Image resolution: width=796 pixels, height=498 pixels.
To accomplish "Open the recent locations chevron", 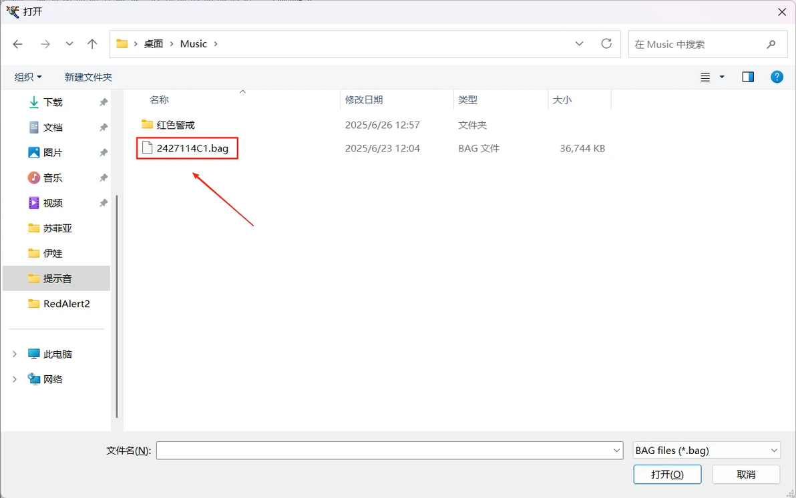I will click(x=69, y=44).
